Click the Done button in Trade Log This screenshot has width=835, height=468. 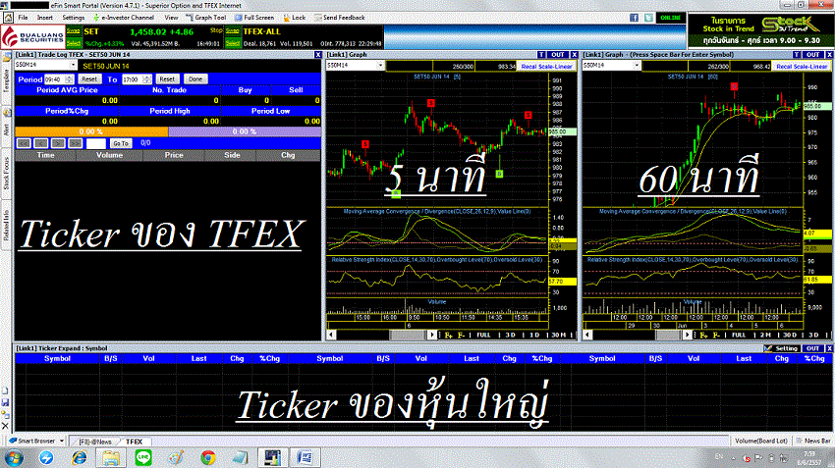click(x=195, y=79)
